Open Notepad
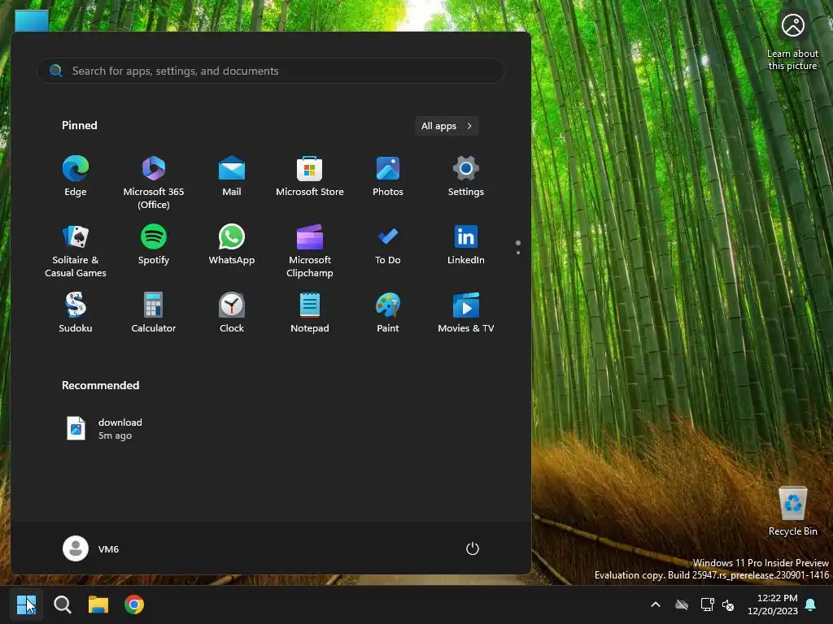This screenshot has width=833, height=624. click(310, 313)
